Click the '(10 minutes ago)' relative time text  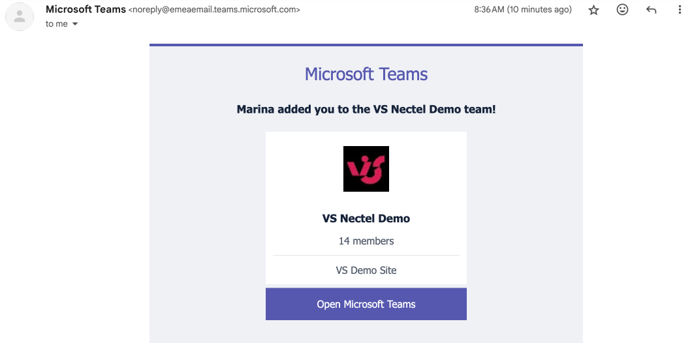[x=539, y=9]
